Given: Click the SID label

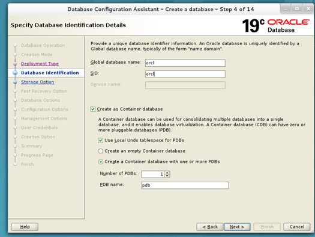Looking at the screenshot, I should (95, 73).
